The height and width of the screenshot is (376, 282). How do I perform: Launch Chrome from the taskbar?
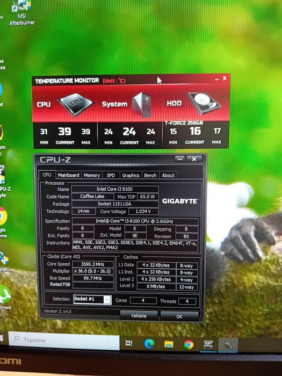click(x=189, y=345)
